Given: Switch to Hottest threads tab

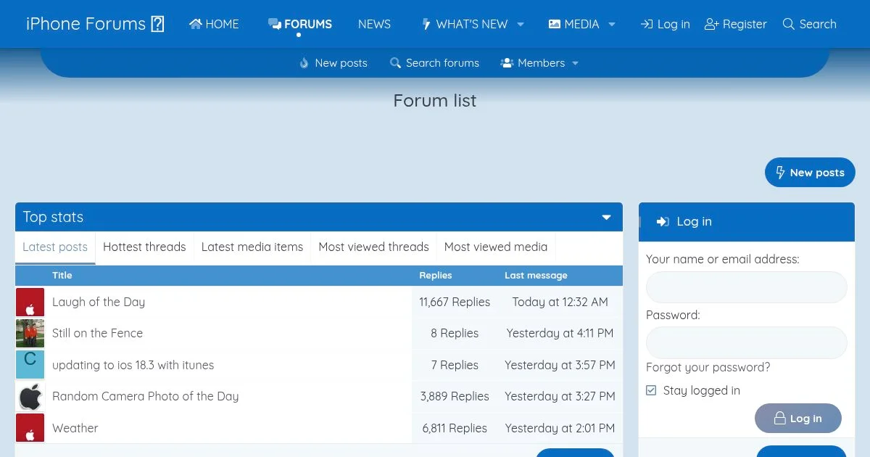Looking at the screenshot, I should (144, 247).
